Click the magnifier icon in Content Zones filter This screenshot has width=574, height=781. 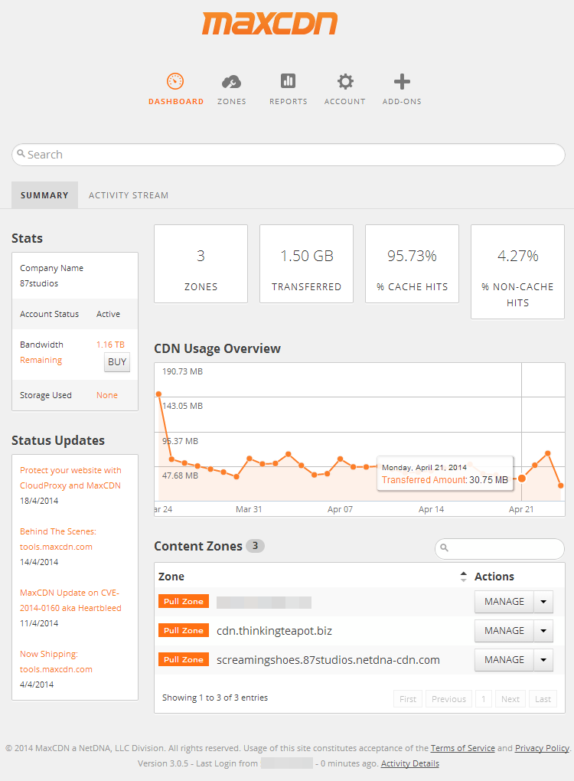[x=444, y=548]
